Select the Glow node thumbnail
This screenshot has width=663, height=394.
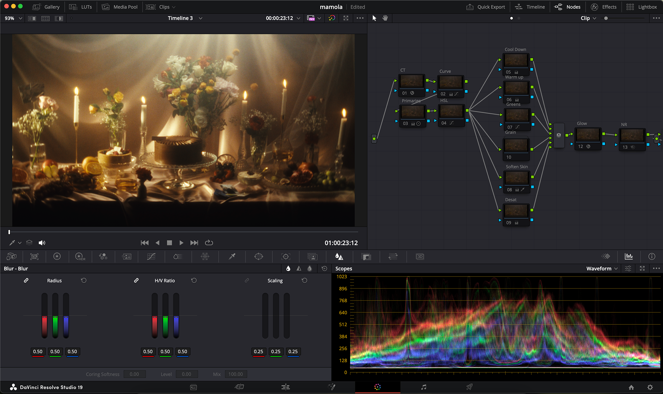[588, 135]
